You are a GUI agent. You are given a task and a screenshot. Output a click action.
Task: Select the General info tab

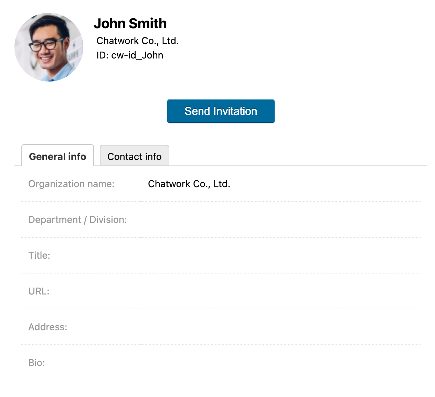pyautogui.click(x=57, y=155)
